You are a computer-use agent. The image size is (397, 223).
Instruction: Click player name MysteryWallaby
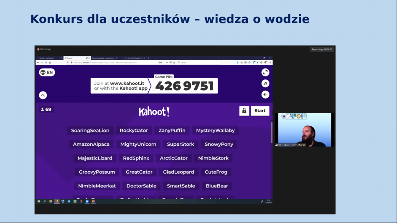coord(216,131)
